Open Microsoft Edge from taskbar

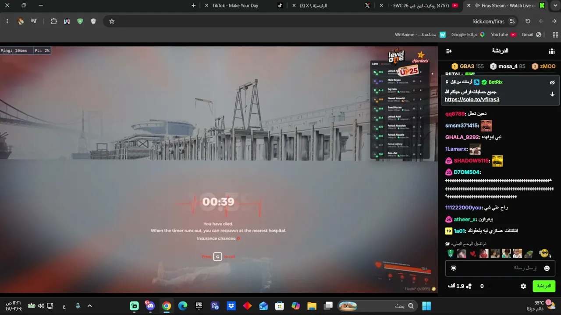183,306
